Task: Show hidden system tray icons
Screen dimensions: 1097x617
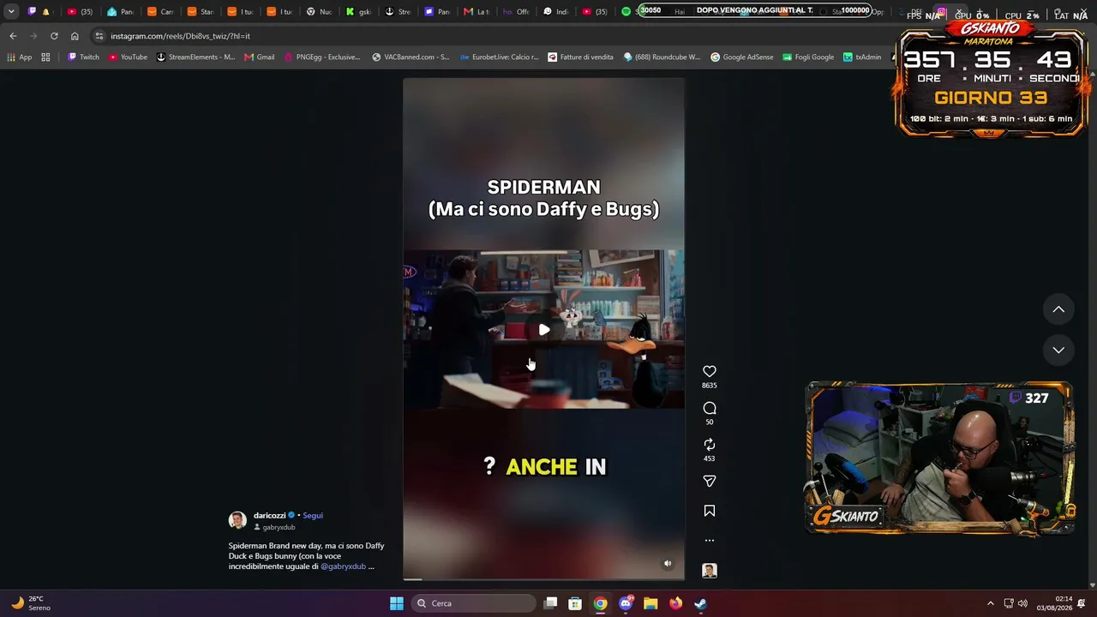Action: (x=991, y=603)
